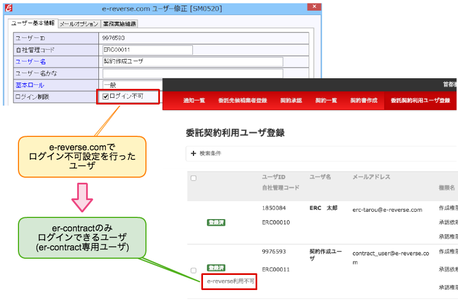
Task: Click the 登録済 badge for ERC 太郎
Action: (215, 222)
